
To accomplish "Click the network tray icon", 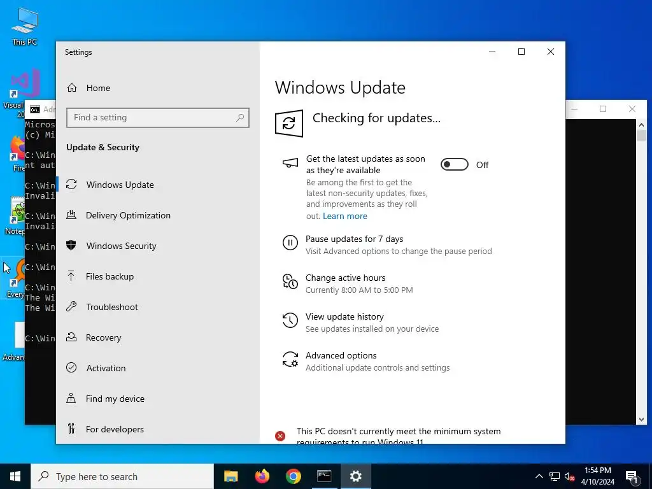I will point(555,476).
